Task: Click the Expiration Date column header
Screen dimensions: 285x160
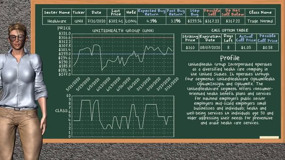Action: tap(210, 38)
